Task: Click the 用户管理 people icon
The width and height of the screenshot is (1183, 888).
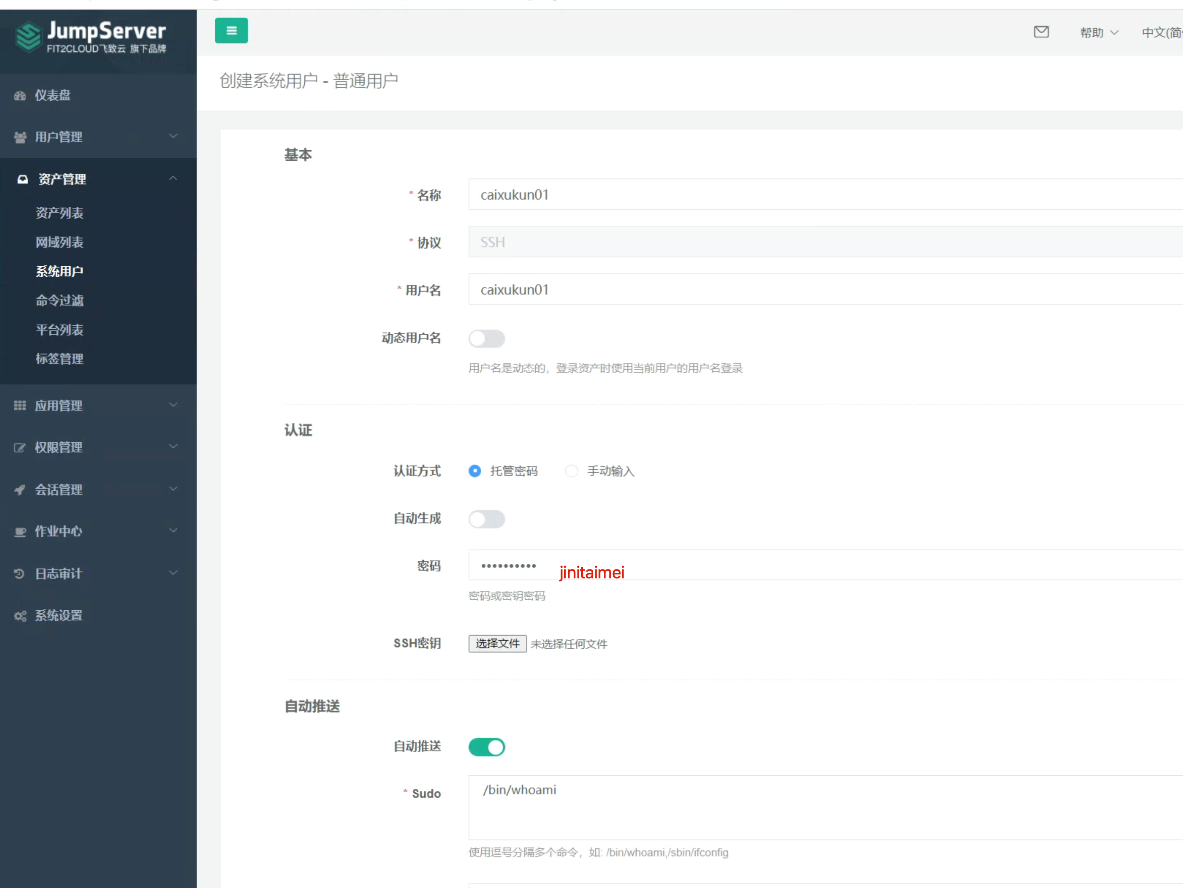Action: 20,137
